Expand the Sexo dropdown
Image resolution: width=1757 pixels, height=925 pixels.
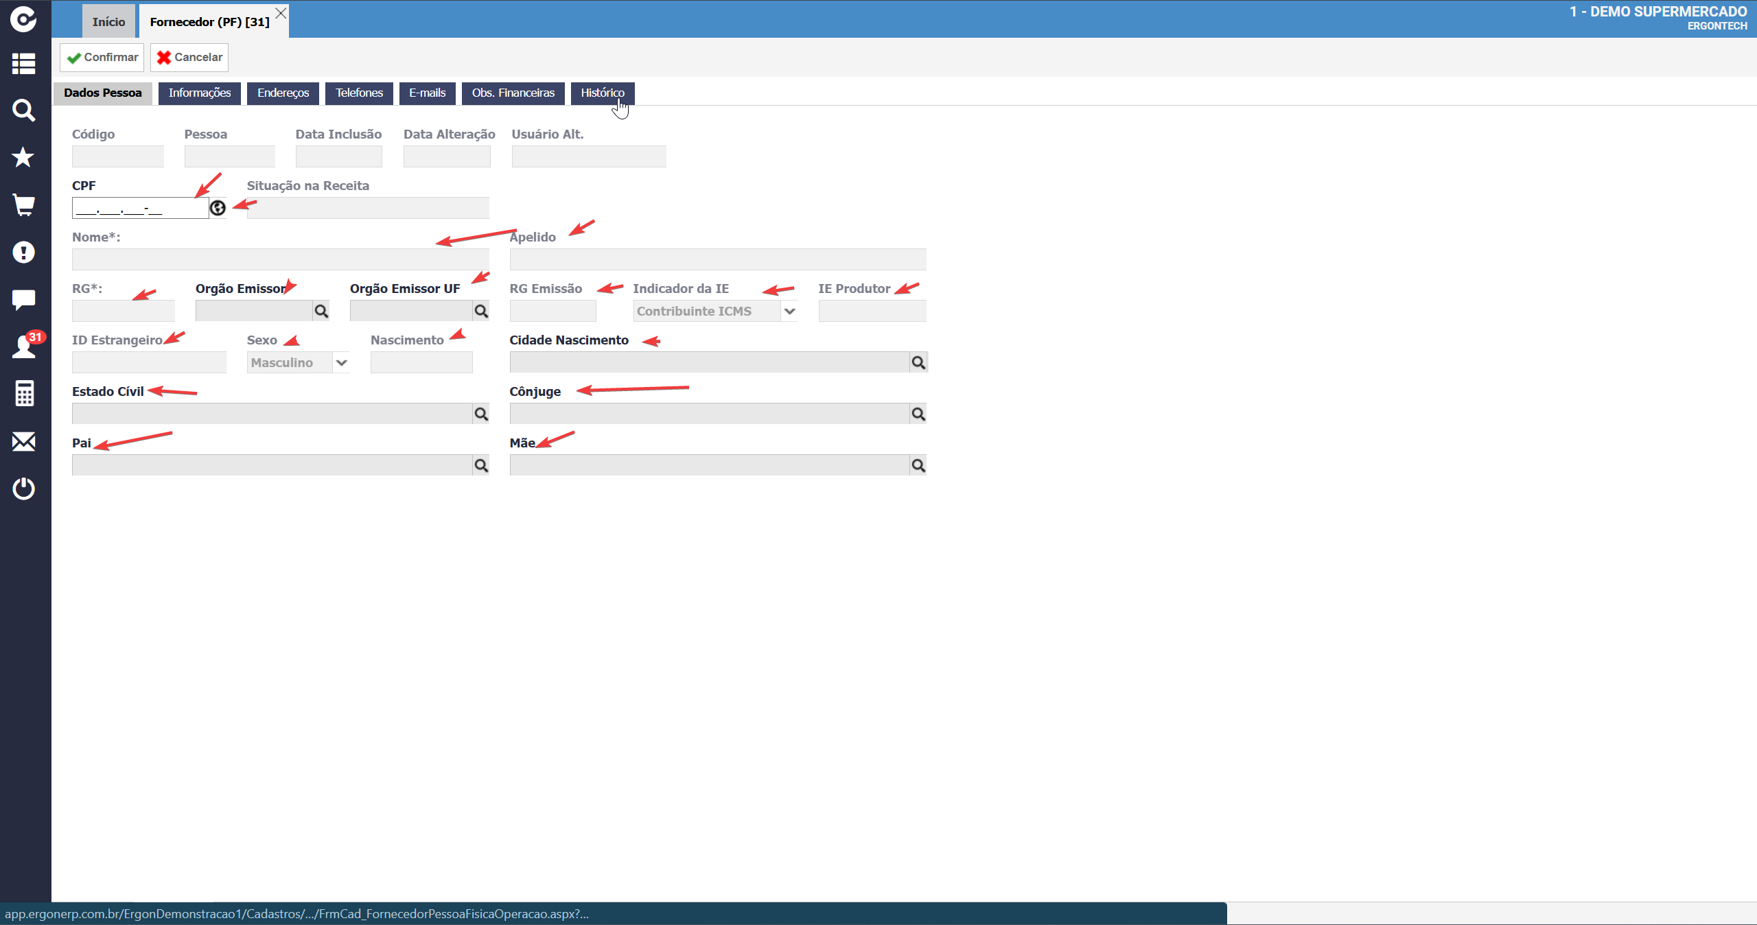click(341, 362)
